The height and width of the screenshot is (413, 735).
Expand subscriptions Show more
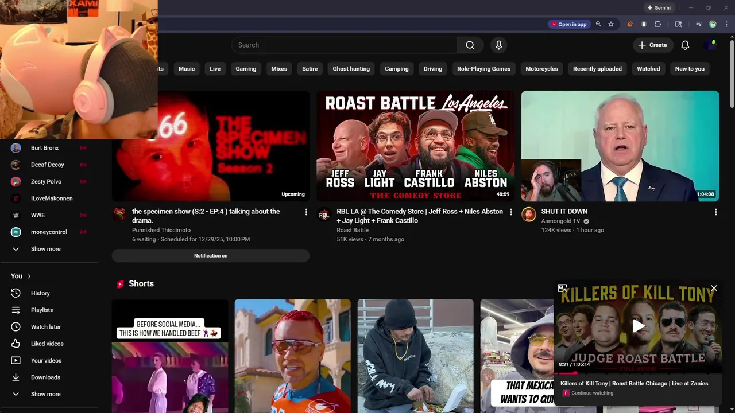click(x=49, y=249)
